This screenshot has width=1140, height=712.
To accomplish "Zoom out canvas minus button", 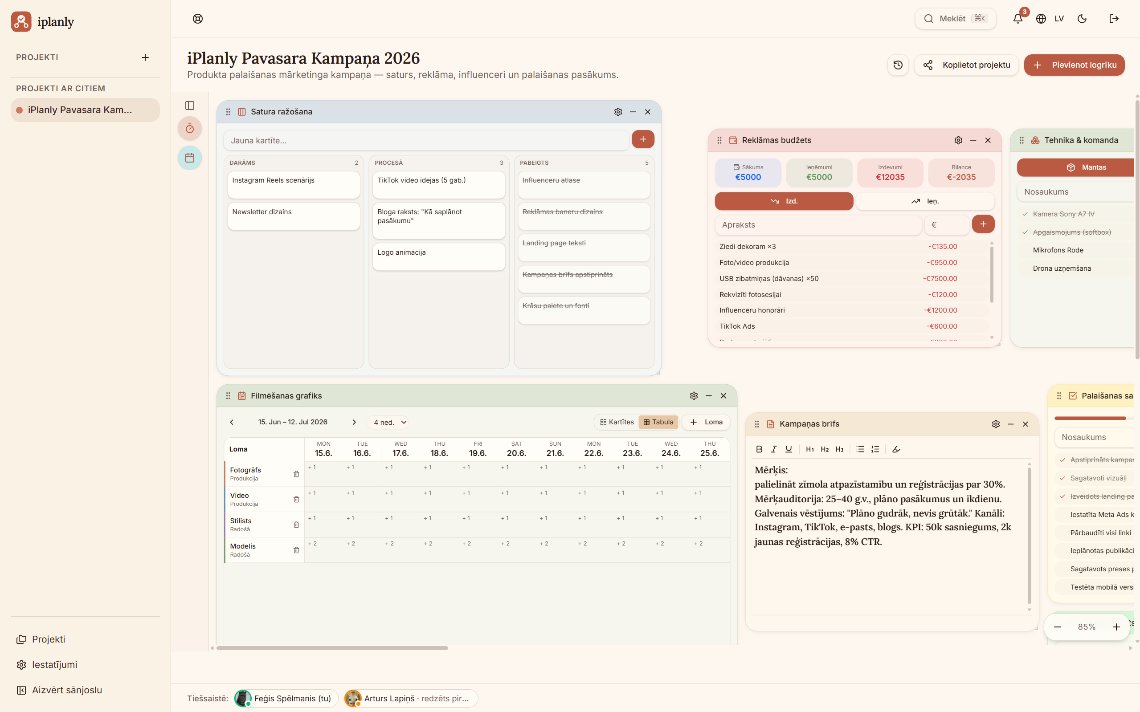I will (1058, 627).
